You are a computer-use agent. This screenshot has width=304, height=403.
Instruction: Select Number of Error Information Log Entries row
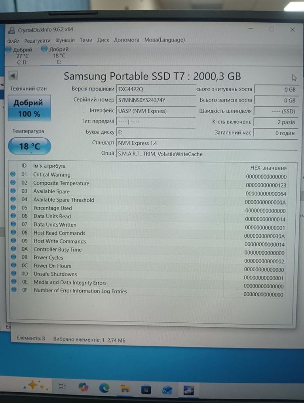[149, 292]
